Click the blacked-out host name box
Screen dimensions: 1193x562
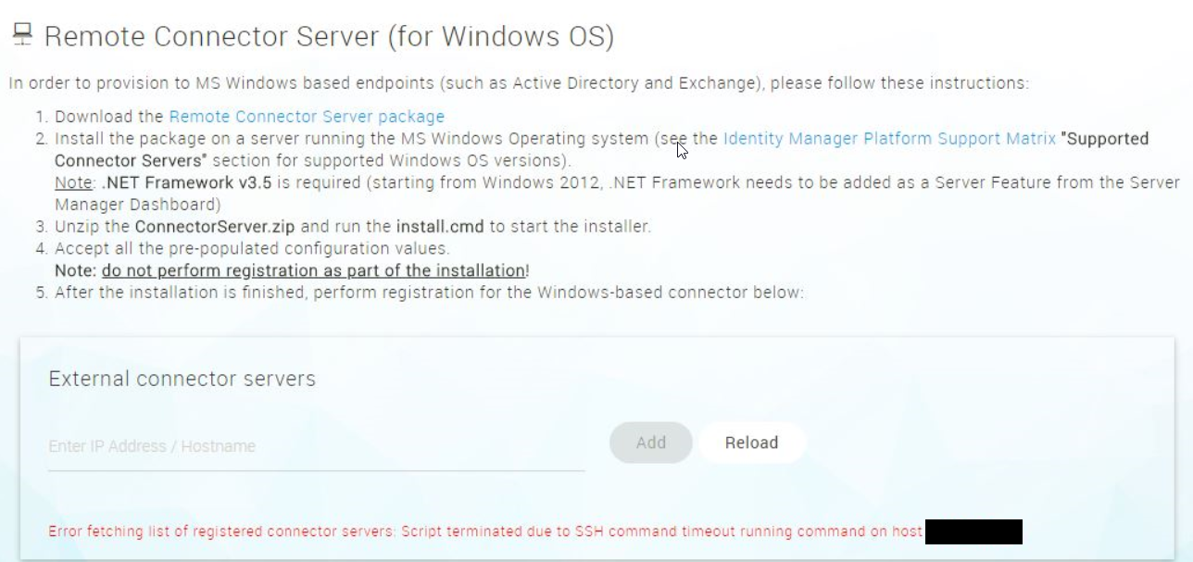973,531
